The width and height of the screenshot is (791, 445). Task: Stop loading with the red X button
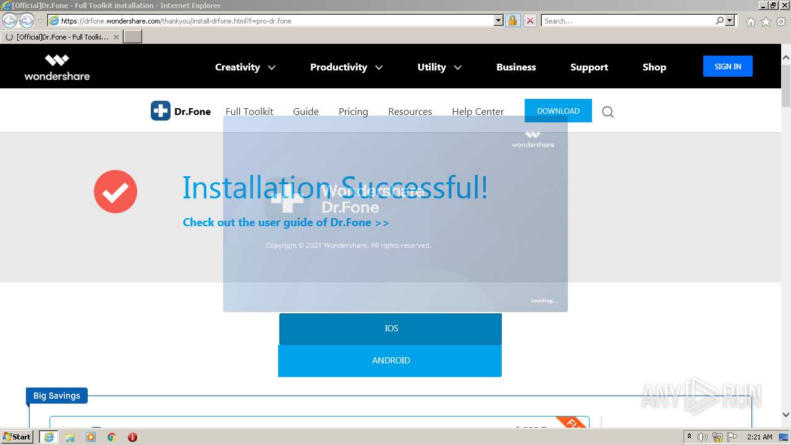530,20
